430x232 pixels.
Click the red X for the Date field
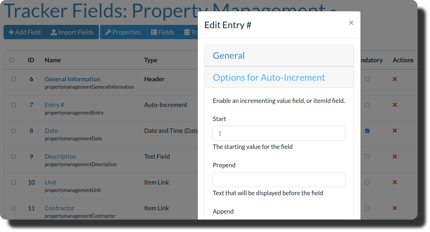tap(395, 131)
